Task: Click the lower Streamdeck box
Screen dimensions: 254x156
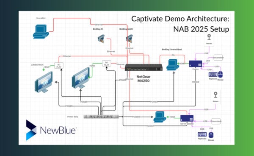Action: coord(216,121)
